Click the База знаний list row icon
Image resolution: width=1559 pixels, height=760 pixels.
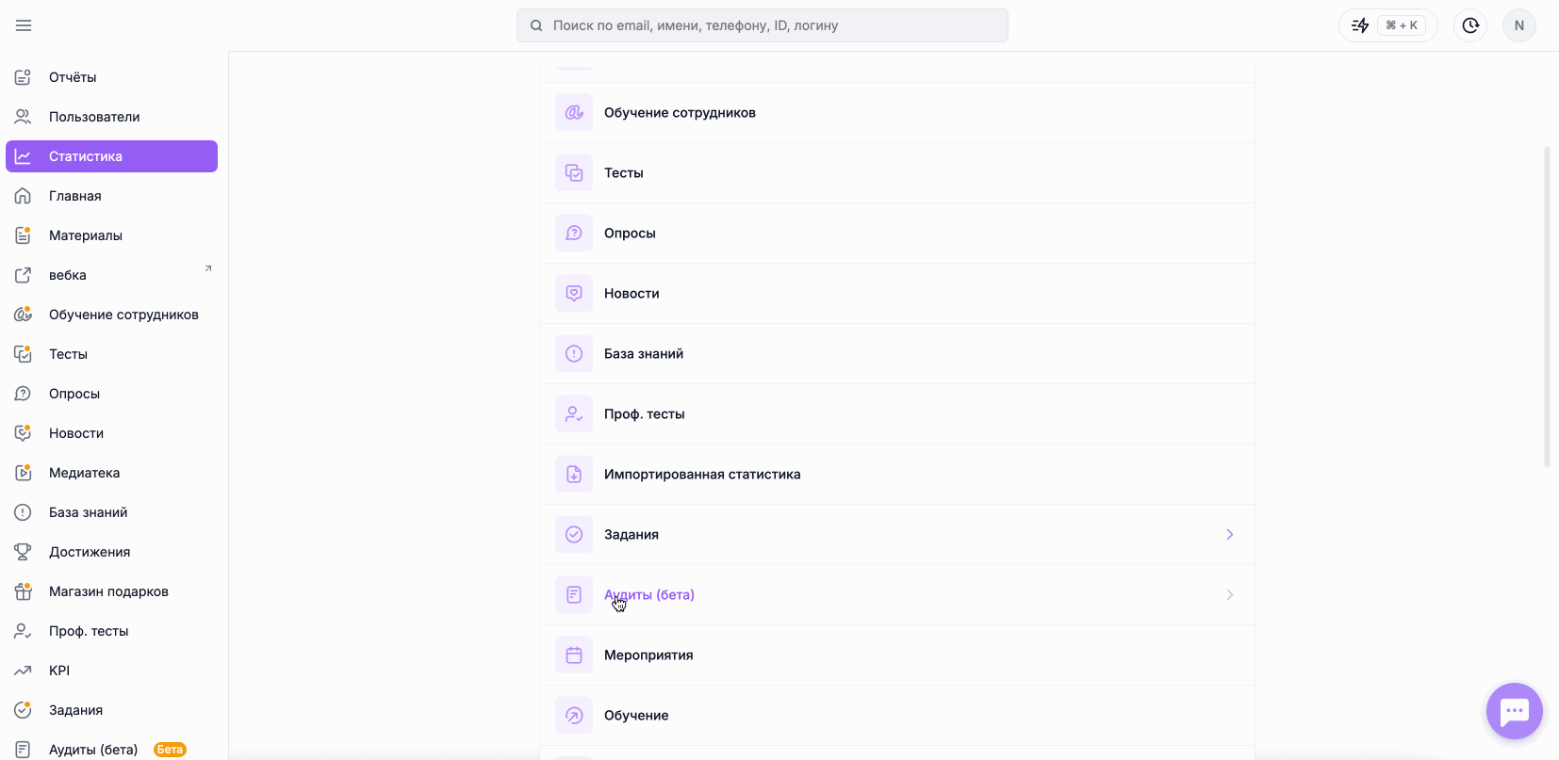tap(574, 354)
